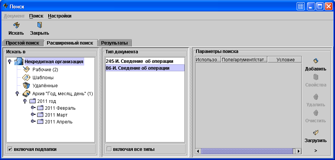
Task: Select the 2011 год tree item
Action: point(47,101)
